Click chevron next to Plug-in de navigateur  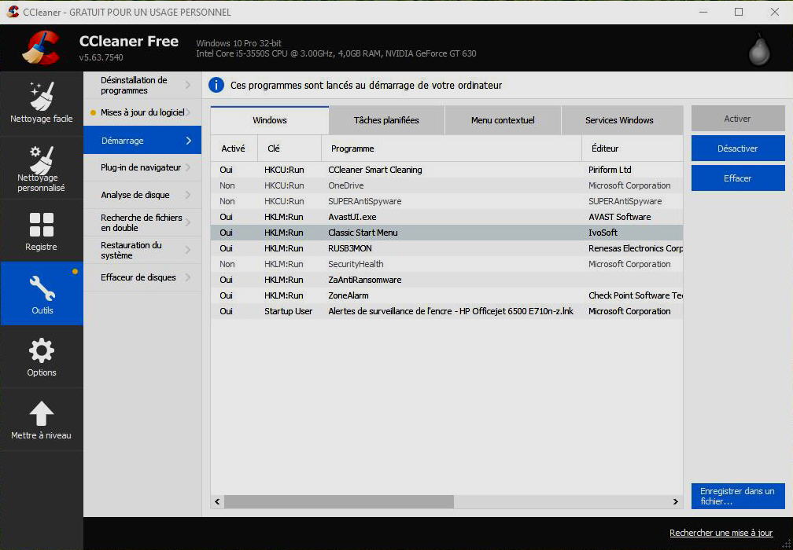click(189, 167)
